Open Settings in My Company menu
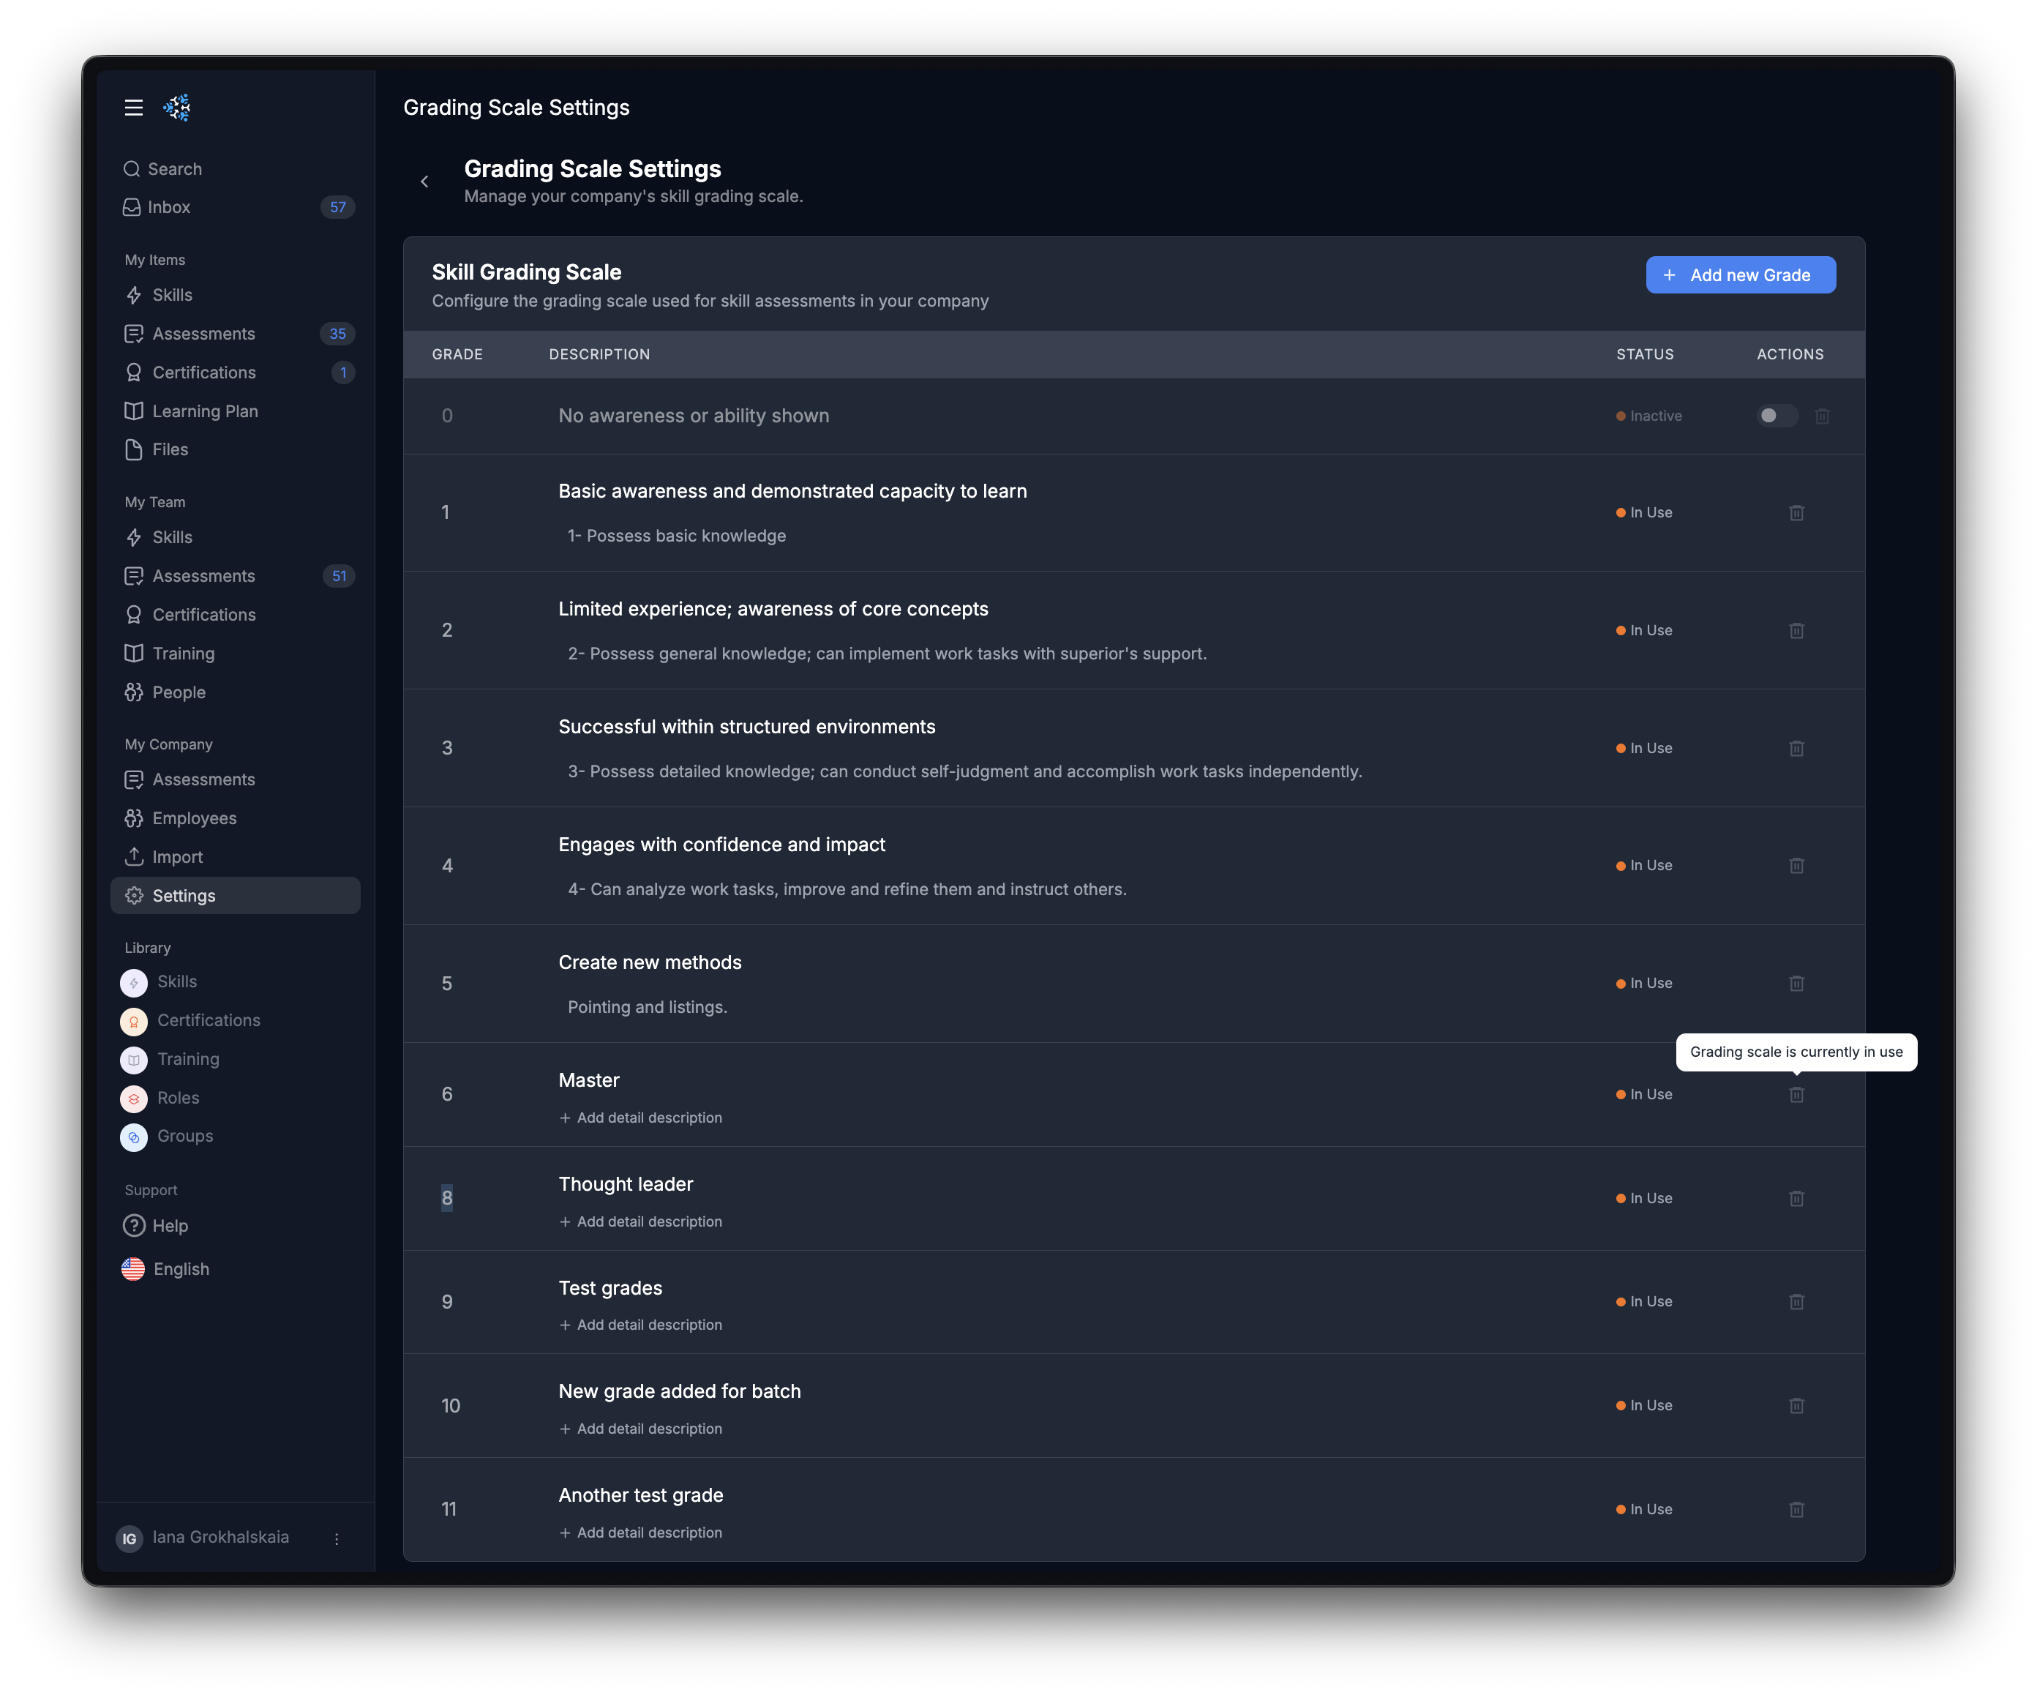The width and height of the screenshot is (2037, 1695). click(184, 896)
